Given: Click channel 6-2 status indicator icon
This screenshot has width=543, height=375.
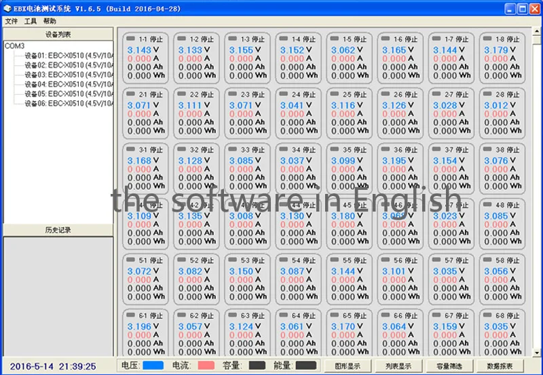Looking at the screenshot, I should pyautogui.click(x=181, y=315).
